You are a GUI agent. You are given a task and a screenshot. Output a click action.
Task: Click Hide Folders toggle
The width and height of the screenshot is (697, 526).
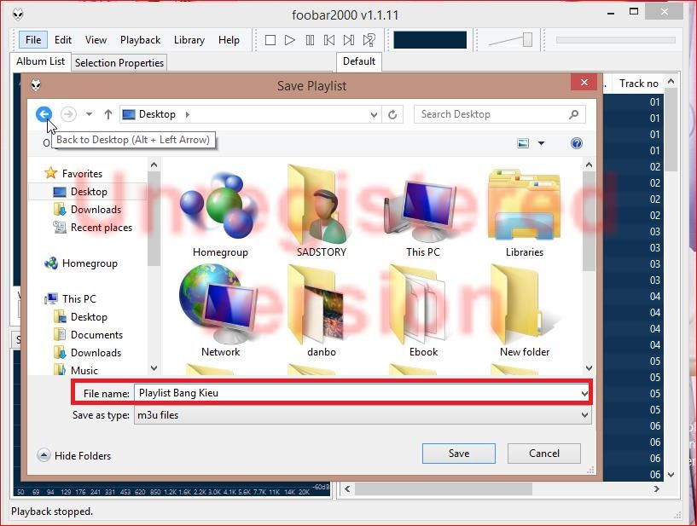click(x=74, y=455)
